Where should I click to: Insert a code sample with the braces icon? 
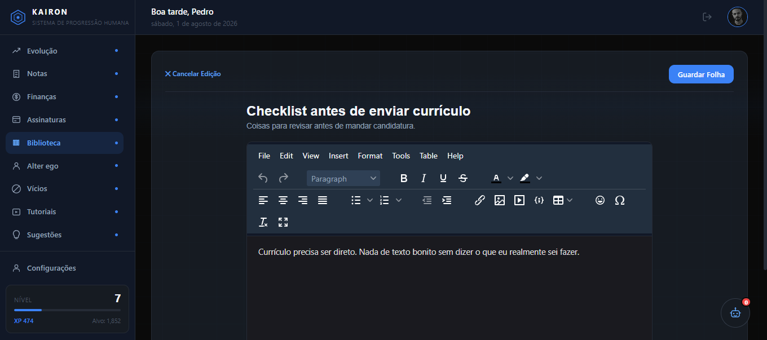(539, 200)
